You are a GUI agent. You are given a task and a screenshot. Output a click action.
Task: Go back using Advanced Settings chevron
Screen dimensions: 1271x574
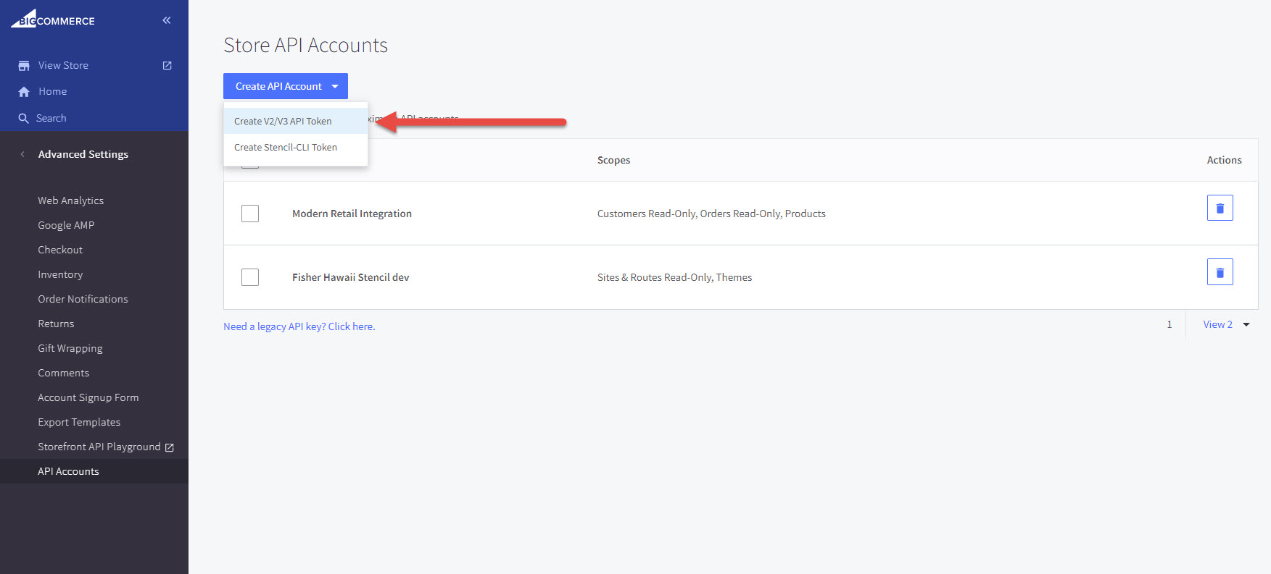coord(22,154)
